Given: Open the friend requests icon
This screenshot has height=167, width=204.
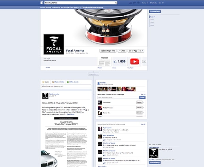Looking at the screenshot, I should (x=130, y=3).
